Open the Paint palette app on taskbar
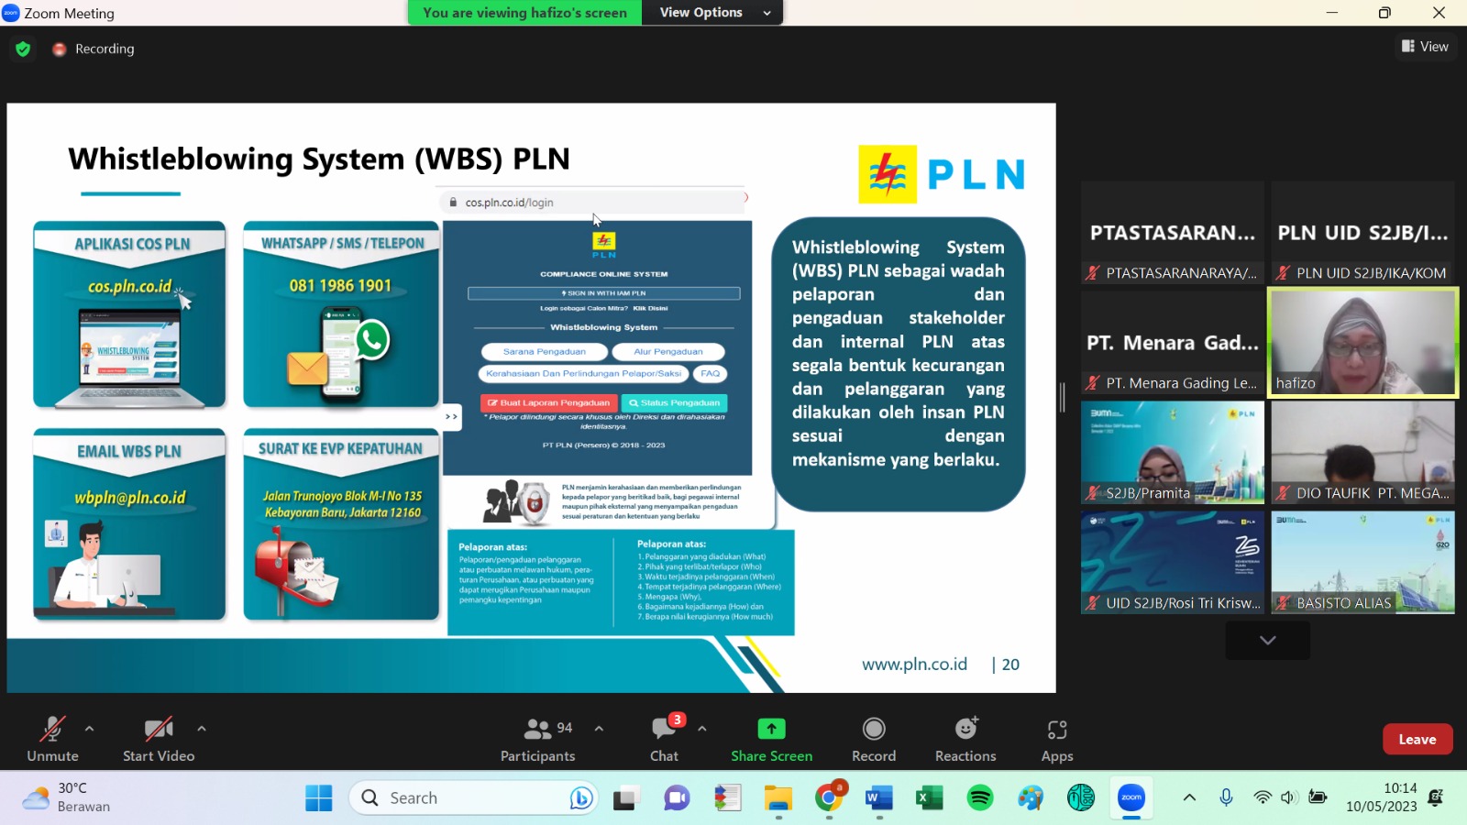1467x825 pixels. [1031, 798]
